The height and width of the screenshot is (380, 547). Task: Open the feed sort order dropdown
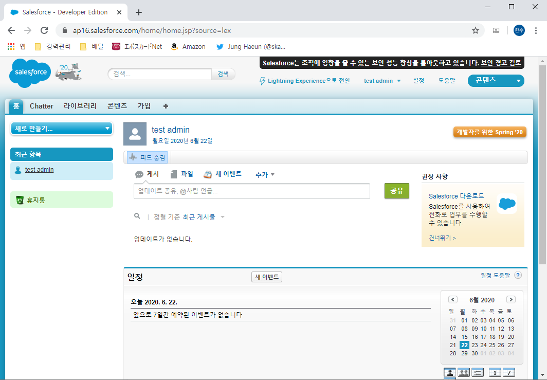click(x=204, y=217)
